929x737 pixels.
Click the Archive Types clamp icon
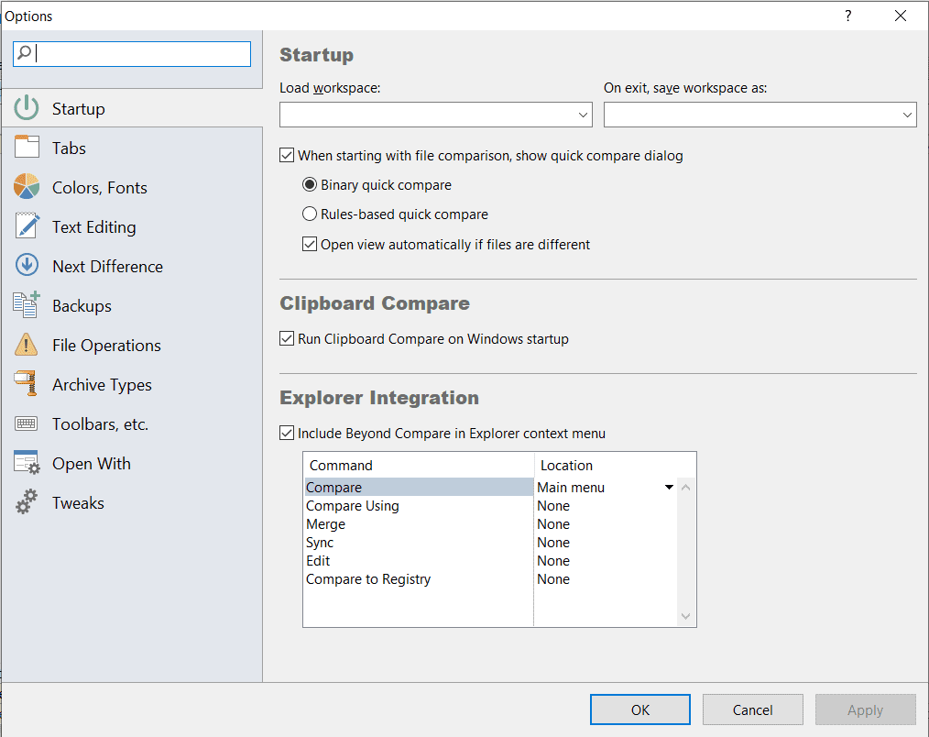coord(27,383)
